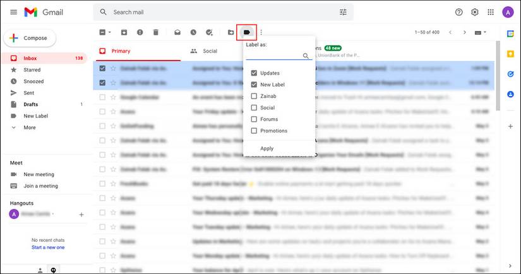Viewport: 521px width, 274px height.
Task: Open the select-all checkbox dropdown arrow
Action: tap(110, 32)
